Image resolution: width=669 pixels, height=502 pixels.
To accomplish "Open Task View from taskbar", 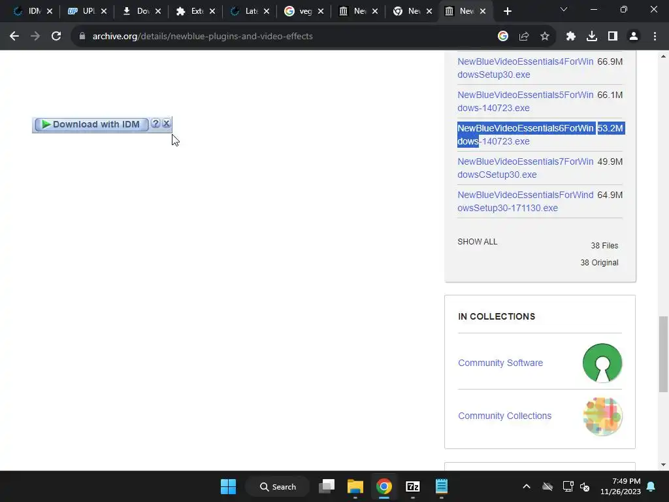I will click(327, 486).
